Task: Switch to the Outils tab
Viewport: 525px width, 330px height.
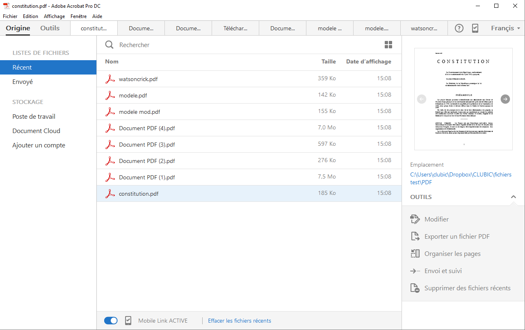Action: [50, 28]
